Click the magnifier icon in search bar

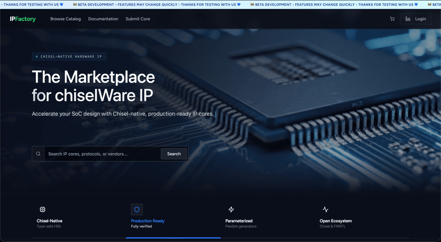[x=38, y=154]
